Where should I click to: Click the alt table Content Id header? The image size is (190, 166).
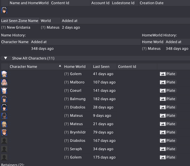[x=137, y=66]
